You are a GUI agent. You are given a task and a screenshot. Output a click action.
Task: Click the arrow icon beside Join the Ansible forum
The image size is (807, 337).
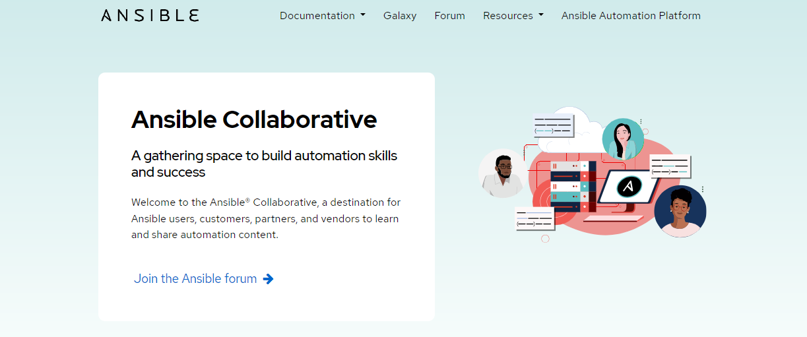[x=268, y=279]
